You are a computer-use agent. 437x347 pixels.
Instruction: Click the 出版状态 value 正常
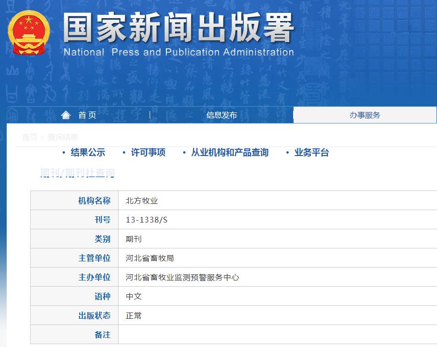pos(134,315)
